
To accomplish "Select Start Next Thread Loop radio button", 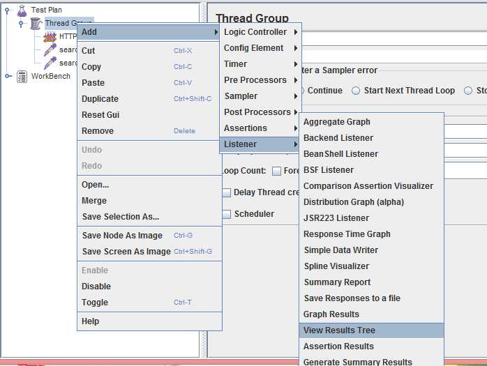I will pos(356,91).
